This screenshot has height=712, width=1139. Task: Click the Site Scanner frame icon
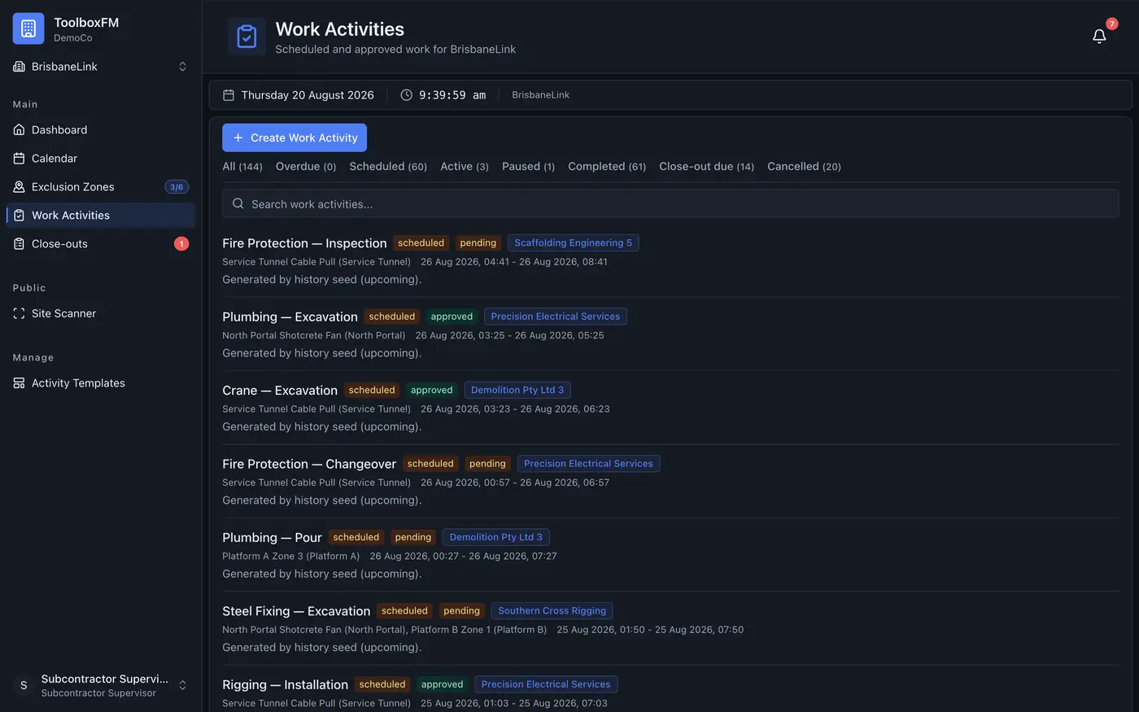coord(19,313)
